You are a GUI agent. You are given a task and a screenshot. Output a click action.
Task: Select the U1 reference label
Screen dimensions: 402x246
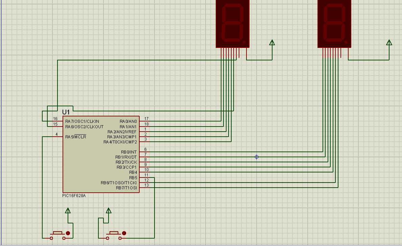tap(66, 112)
